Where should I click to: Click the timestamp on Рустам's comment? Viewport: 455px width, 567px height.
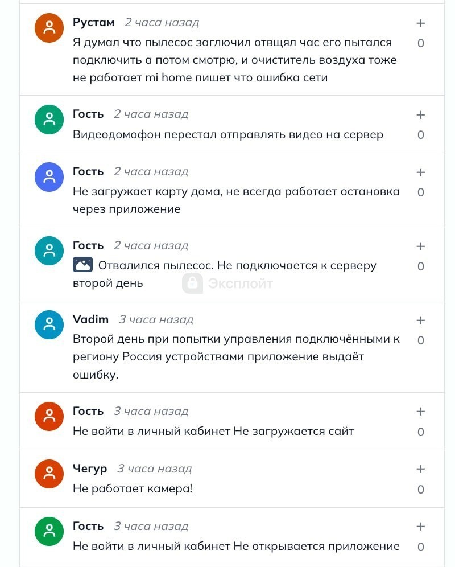[x=162, y=23]
